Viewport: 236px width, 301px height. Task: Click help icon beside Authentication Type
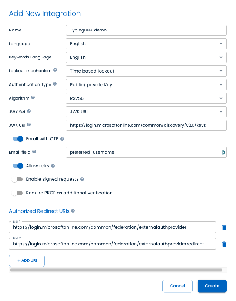pos(55,84)
